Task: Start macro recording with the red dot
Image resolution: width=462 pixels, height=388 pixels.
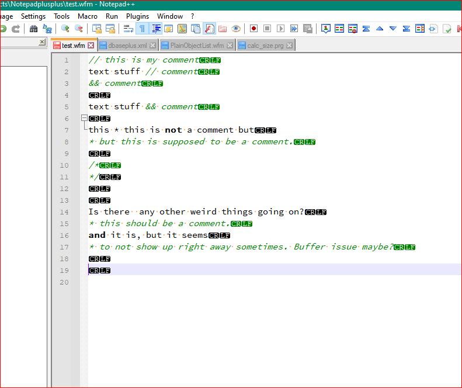Action: pyautogui.click(x=253, y=29)
